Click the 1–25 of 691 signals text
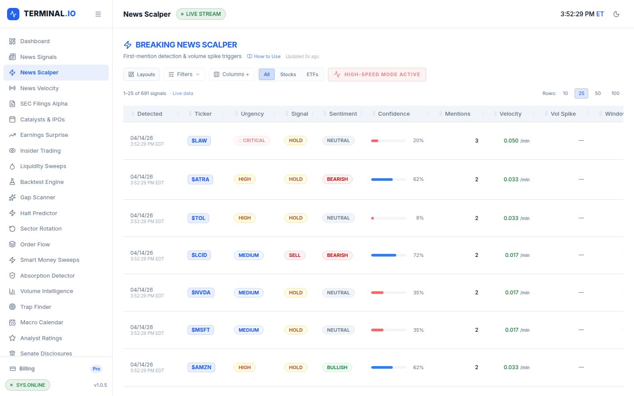This screenshot has height=396, width=634. click(x=145, y=93)
